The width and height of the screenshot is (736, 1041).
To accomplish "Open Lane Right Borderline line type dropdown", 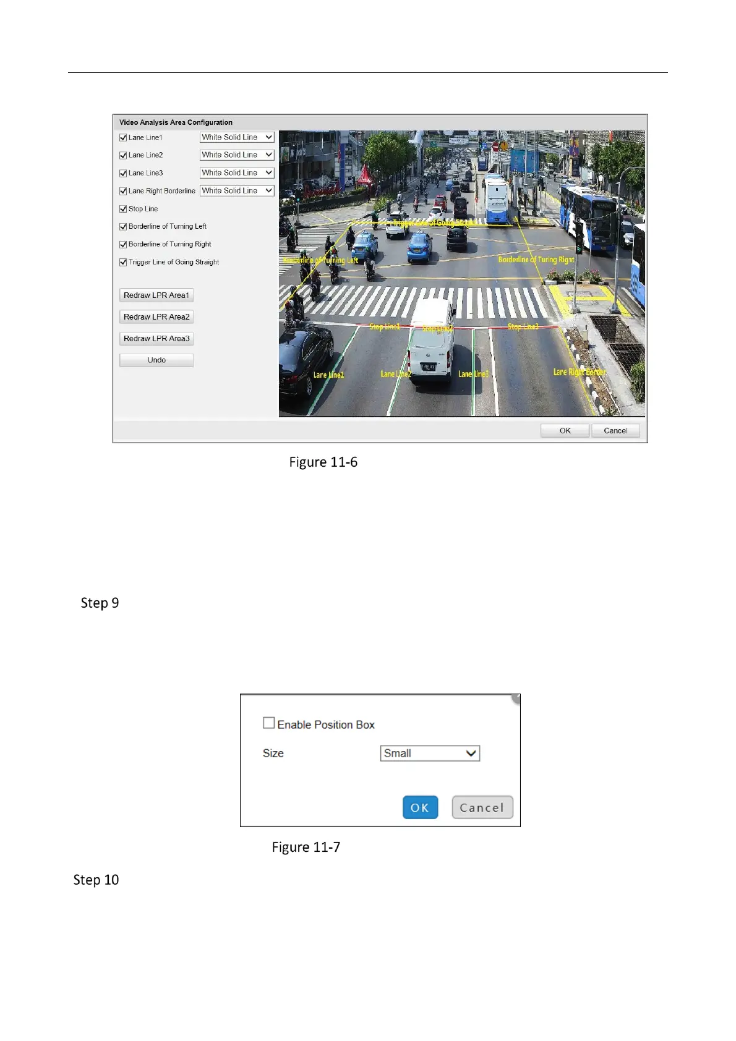I will click(237, 190).
